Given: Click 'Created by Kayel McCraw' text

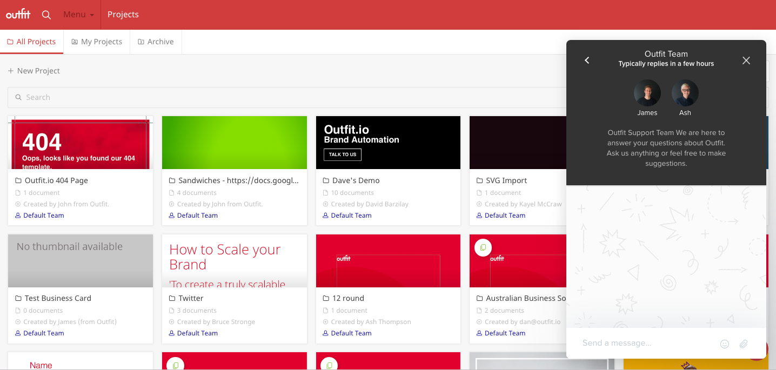Looking at the screenshot, I should pos(523,204).
